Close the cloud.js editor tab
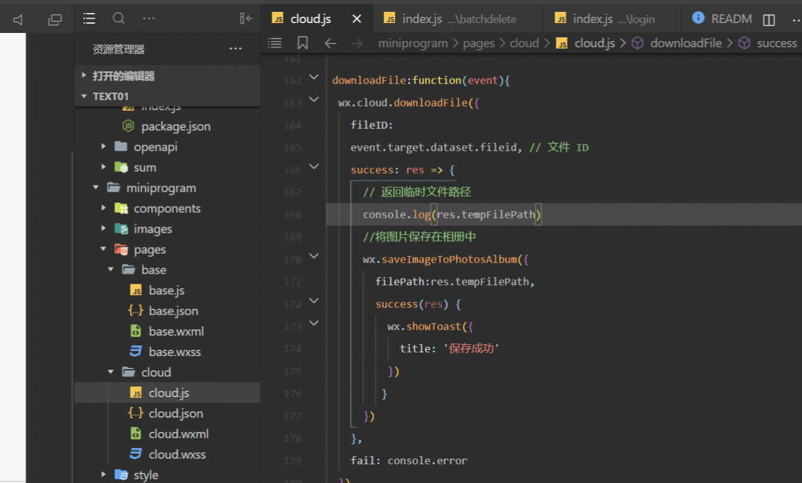The width and height of the screenshot is (802, 483). tap(357, 19)
